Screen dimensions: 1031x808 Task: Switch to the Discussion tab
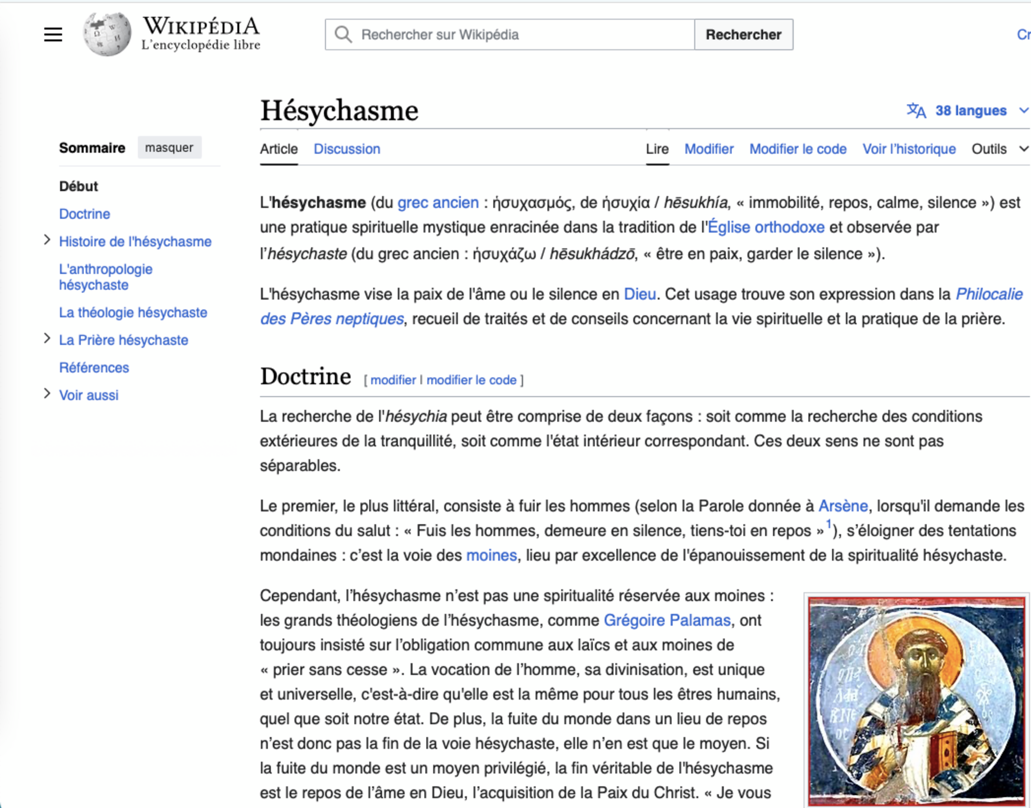pyautogui.click(x=346, y=149)
